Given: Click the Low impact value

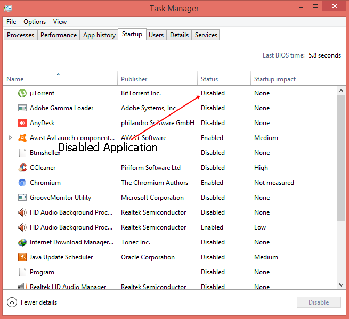Looking at the screenshot, I should (260, 227).
